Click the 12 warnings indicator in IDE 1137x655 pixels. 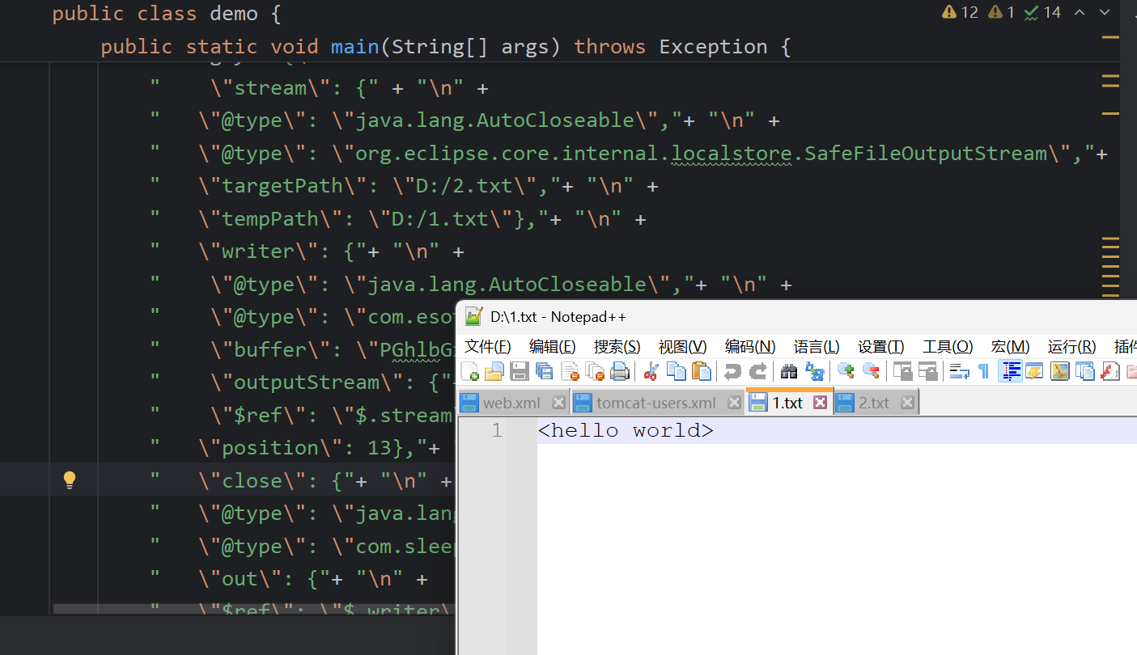[960, 12]
